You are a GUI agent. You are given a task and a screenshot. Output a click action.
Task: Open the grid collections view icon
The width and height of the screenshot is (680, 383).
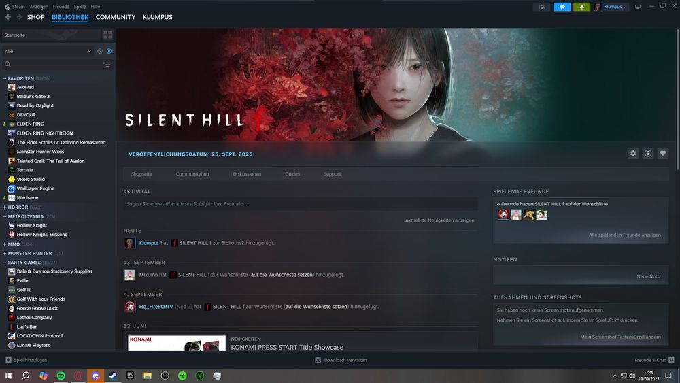pyautogui.click(x=107, y=35)
